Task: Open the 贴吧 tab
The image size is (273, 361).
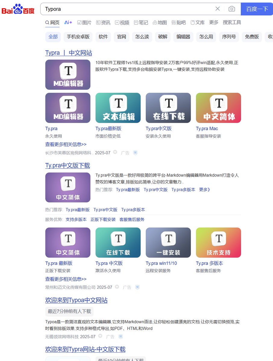Action: pyautogui.click(x=179, y=23)
